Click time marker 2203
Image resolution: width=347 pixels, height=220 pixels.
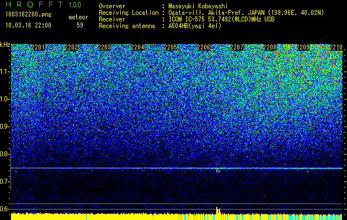click(104, 47)
